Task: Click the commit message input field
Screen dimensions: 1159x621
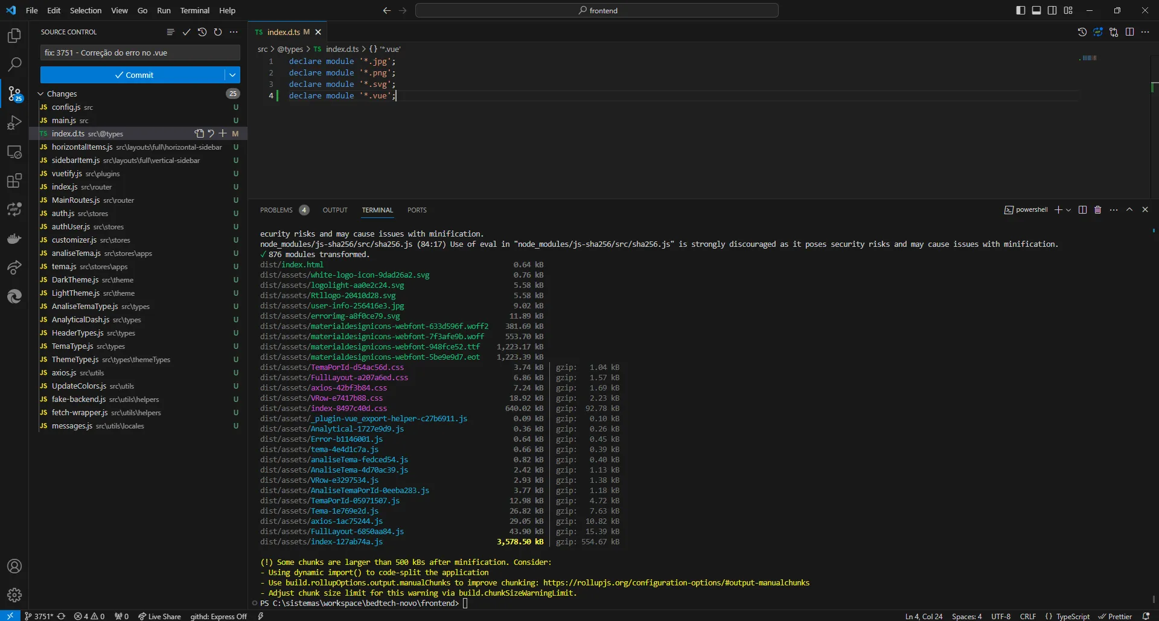Action: pyautogui.click(x=140, y=53)
